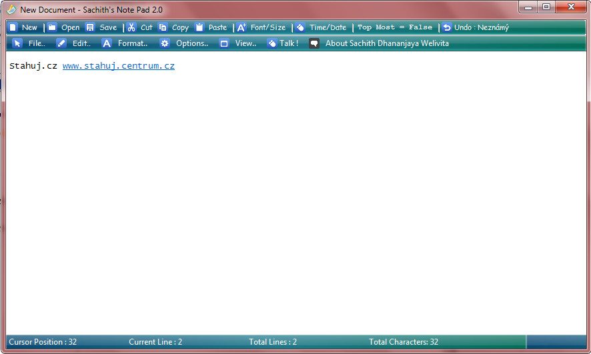Click the Font/Size letter A icon
Viewport: 591px width, 354px height.
(241, 27)
